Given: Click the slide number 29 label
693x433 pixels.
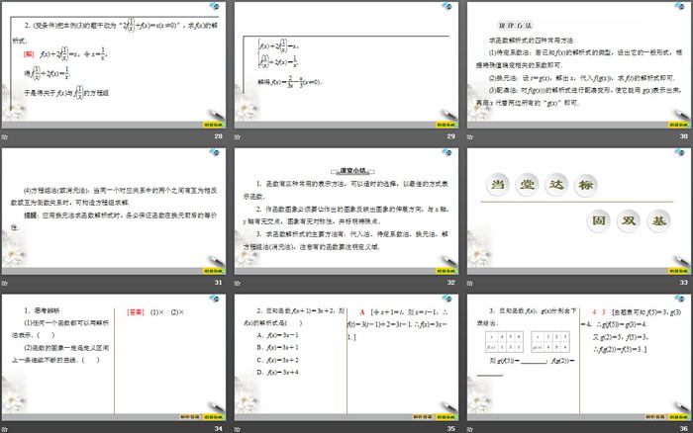Looking at the screenshot, I should pyautogui.click(x=450, y=136).
